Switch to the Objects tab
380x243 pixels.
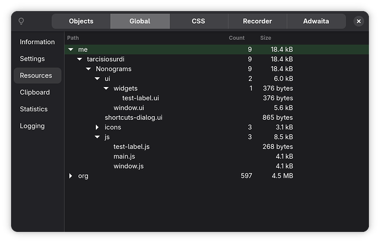coord(81,21)
